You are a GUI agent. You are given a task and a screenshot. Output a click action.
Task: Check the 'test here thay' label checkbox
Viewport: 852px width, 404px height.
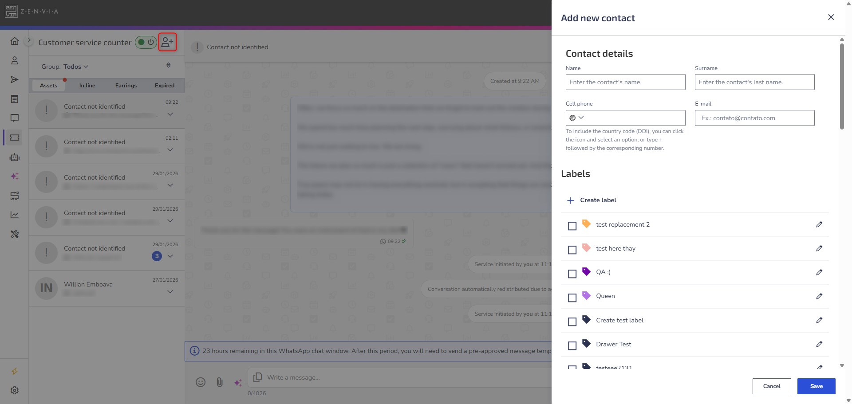(x=572, y=250)
